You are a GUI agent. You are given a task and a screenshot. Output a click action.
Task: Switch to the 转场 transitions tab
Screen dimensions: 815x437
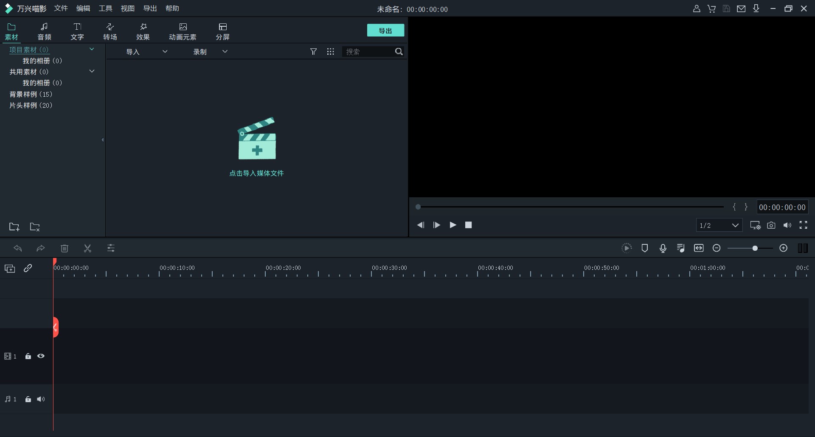click(x=110, y=32)
